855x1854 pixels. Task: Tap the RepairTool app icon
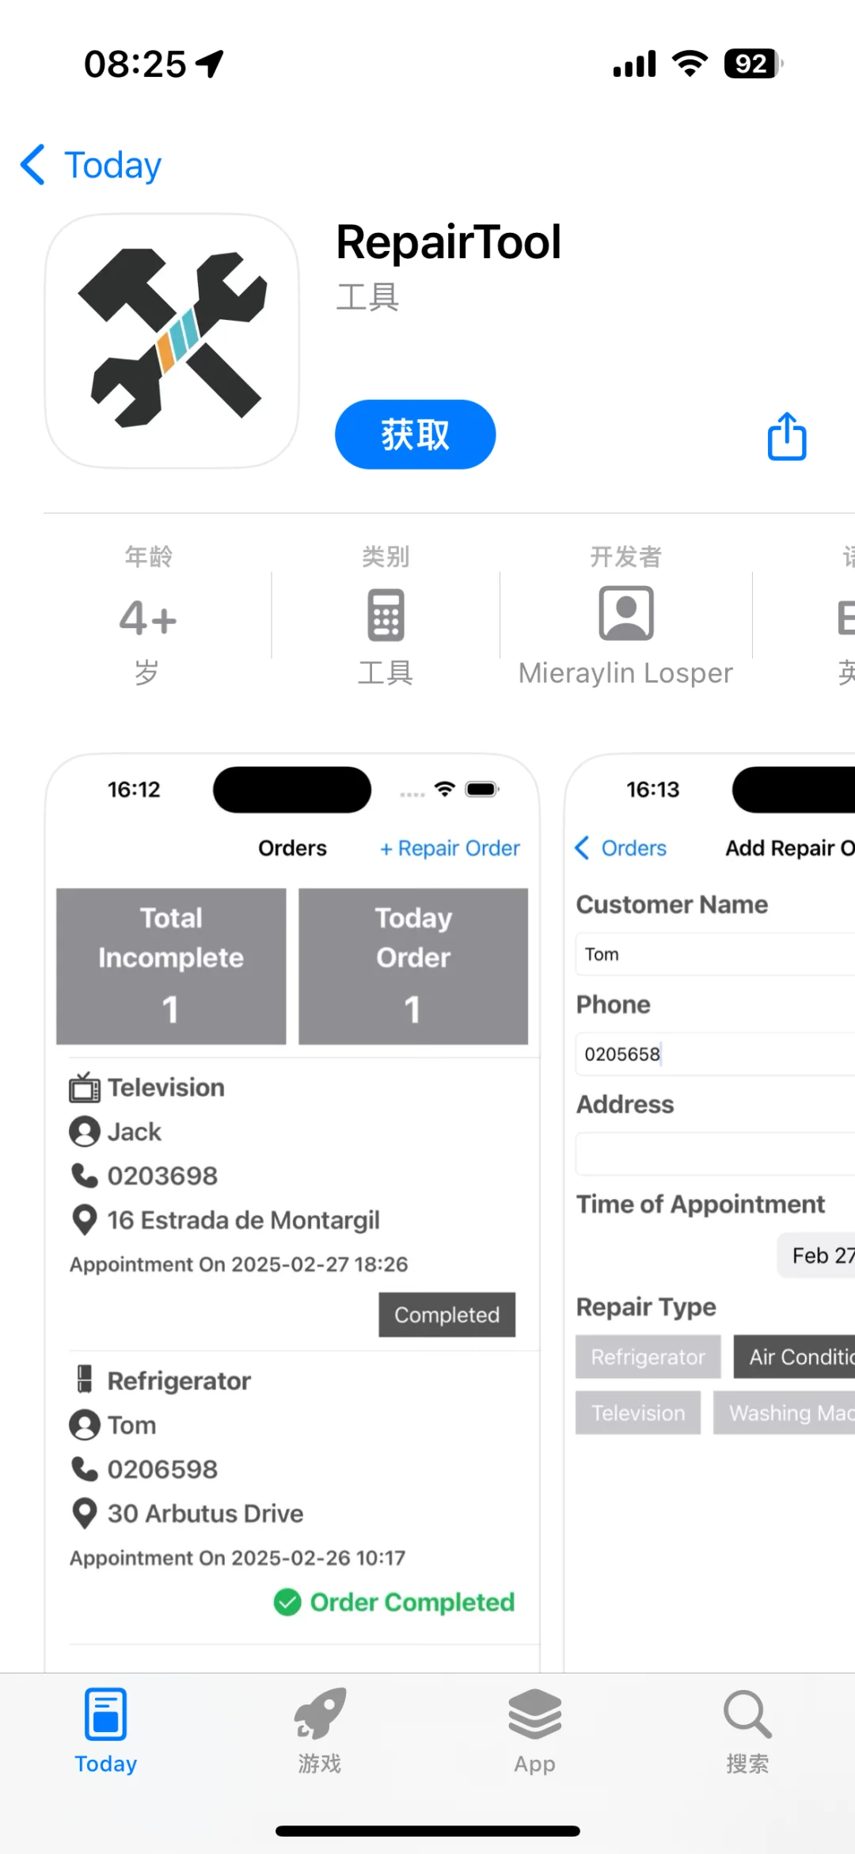coord(172,341)
